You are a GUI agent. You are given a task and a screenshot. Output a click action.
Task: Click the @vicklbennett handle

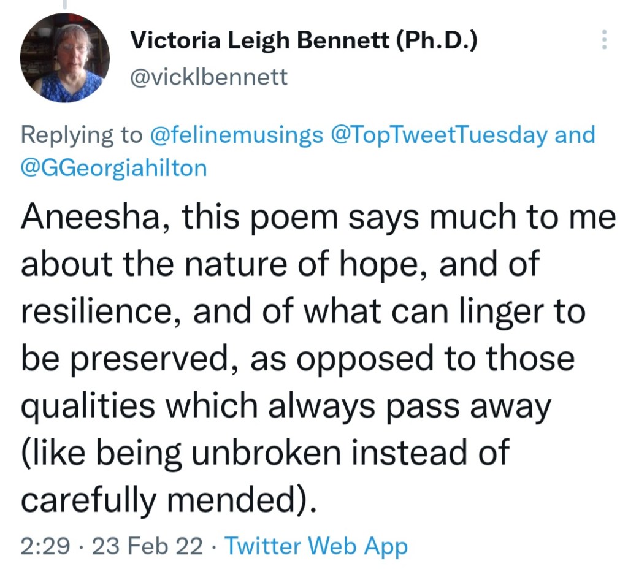point(209,78)
